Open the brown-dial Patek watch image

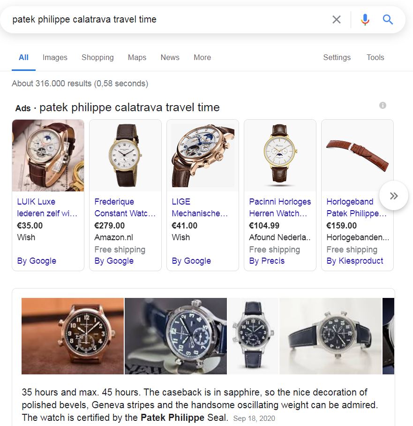click(x=73, y=336)
